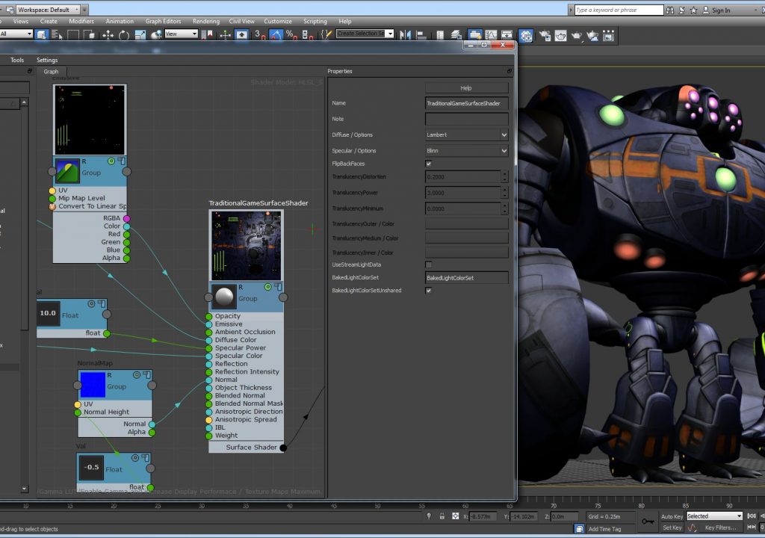Toggle Set Key mode

click(672, 528)
